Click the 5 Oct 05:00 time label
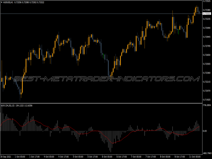The width and height of the screenshot is (212, 159). (78, 156)
